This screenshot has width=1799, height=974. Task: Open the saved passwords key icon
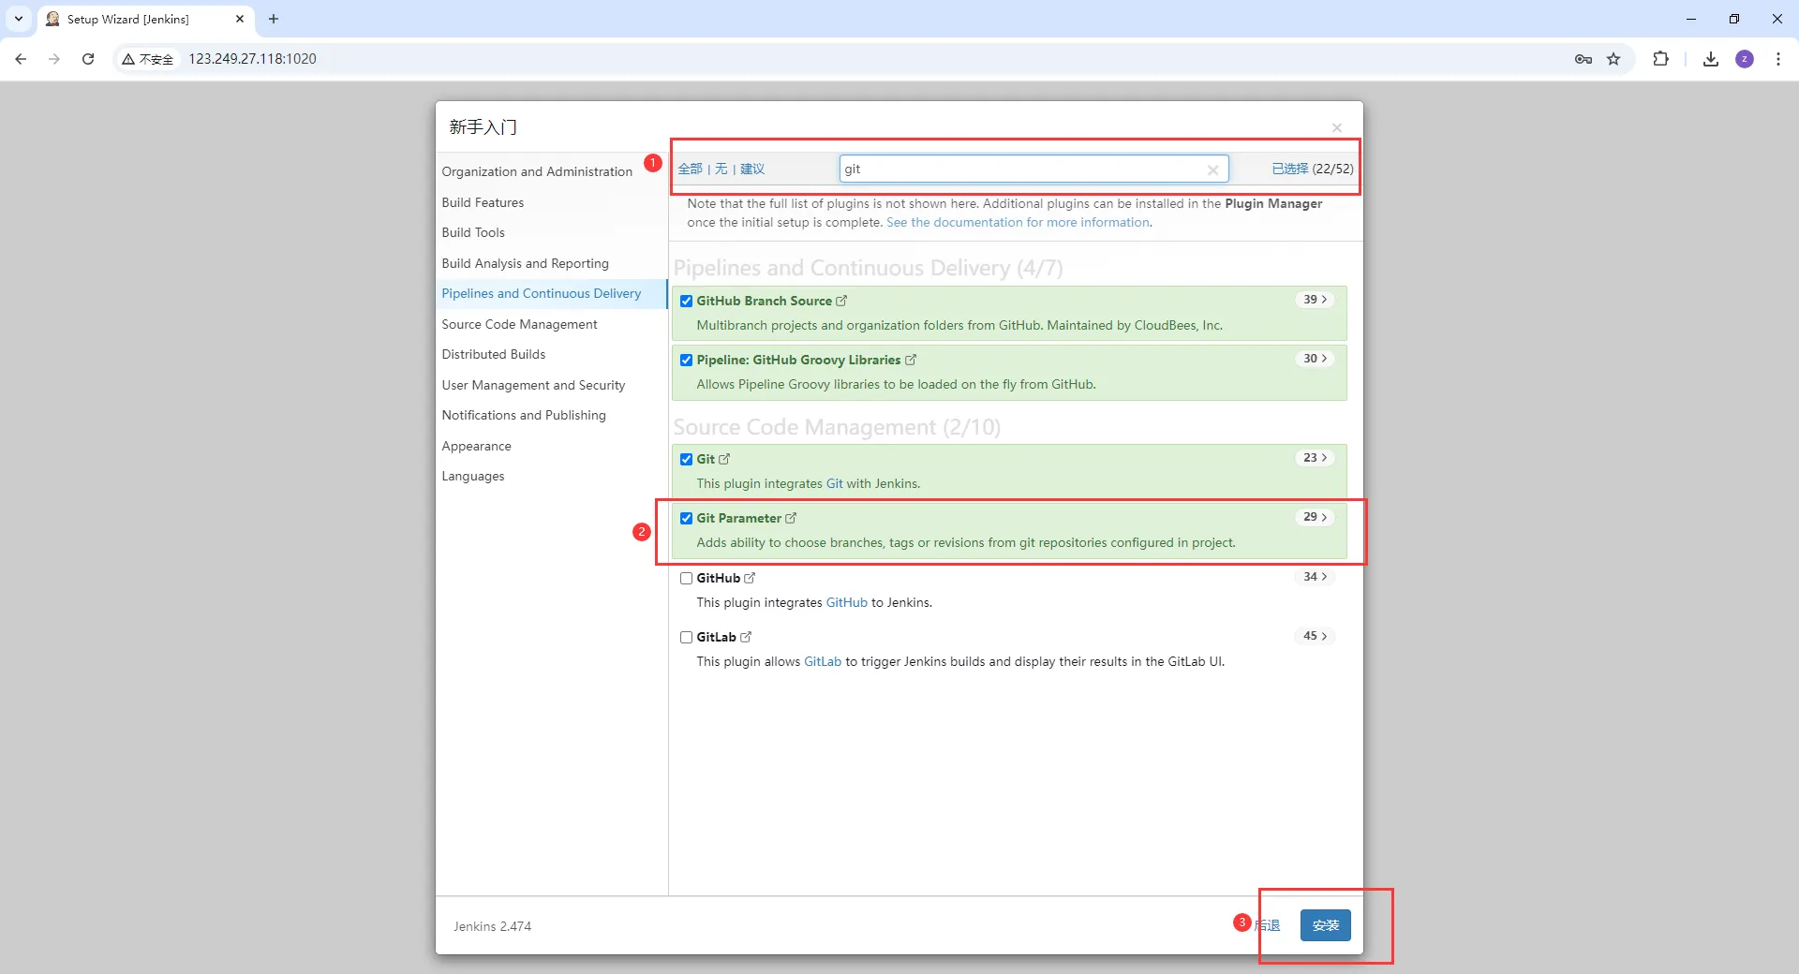click(x=1583, y=59)
